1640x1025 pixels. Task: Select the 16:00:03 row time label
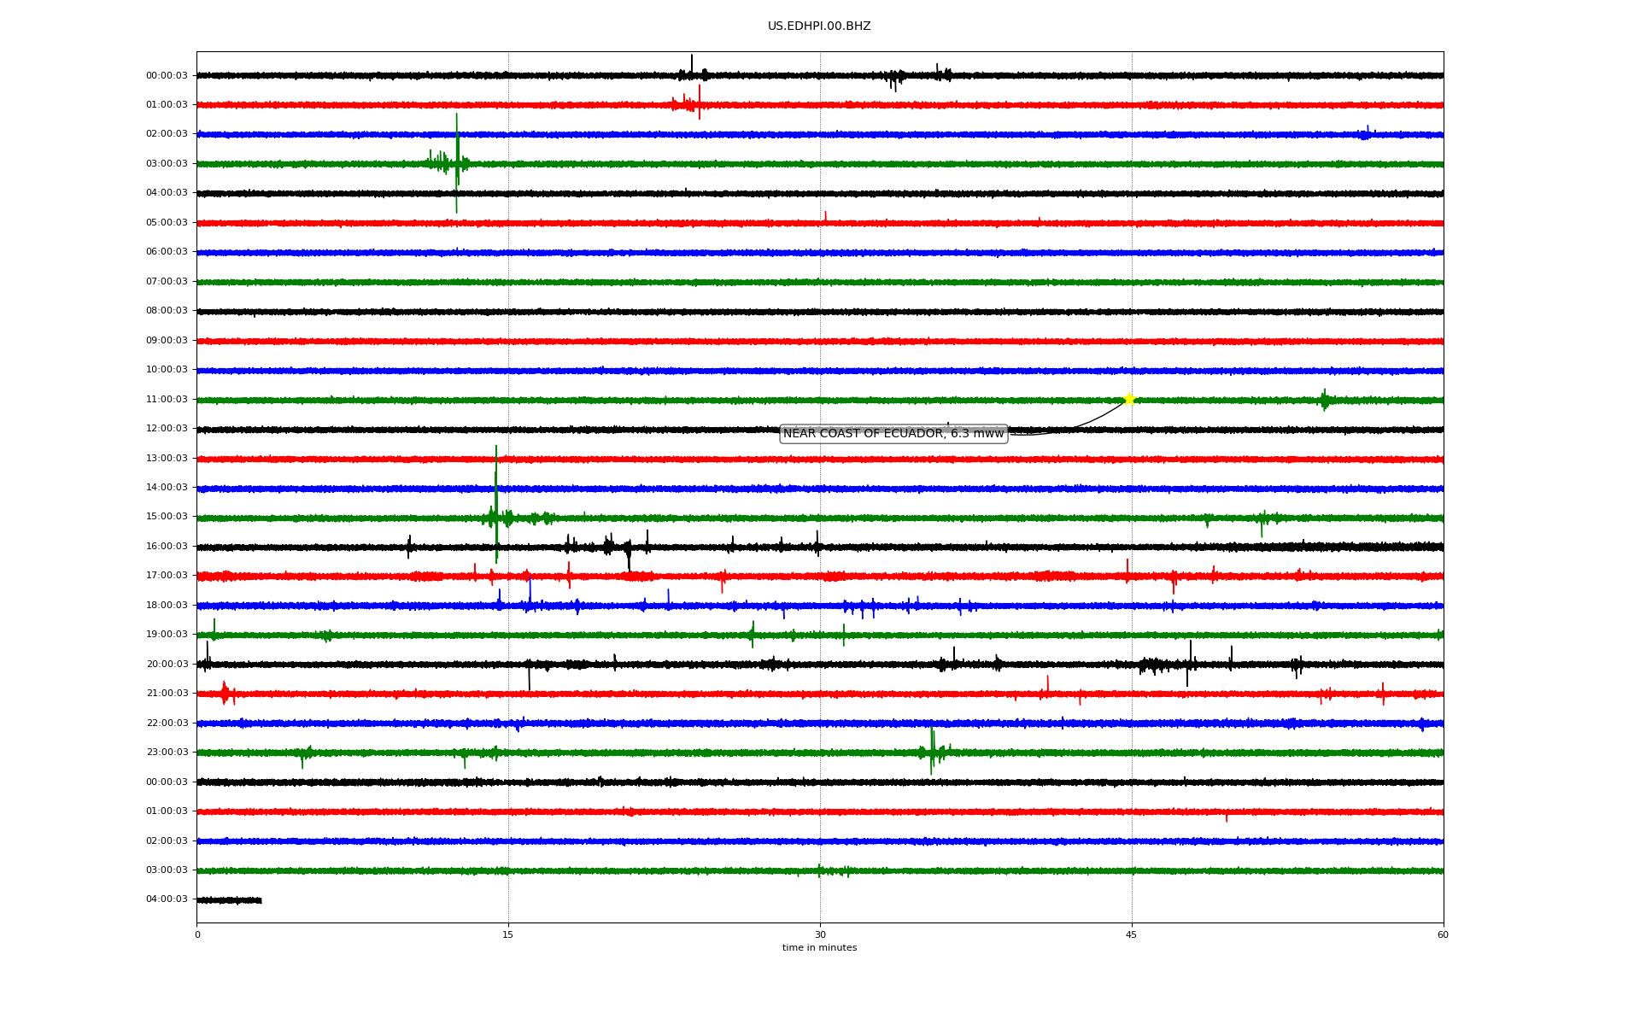coord(167,547)
